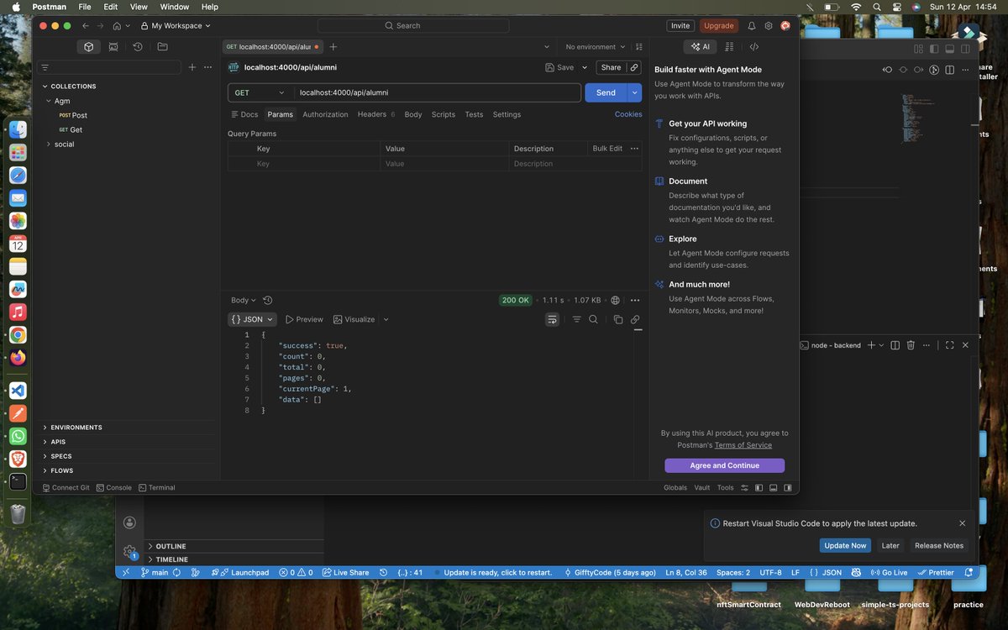Open the Console in Postman footer
Image resolution: width=1008 pixels, height=630 pixels.
click(114, 487)
